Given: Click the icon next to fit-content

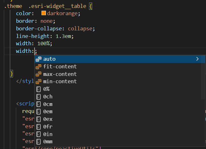Looking at the screenshot, I should tap(39, 67).
